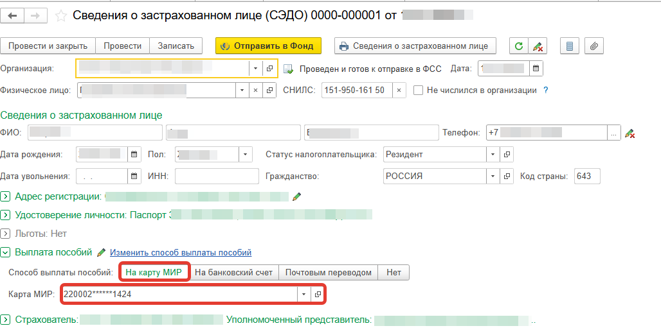Open Физическое лицо record via open icon
Image resolution: width=661 pixels, height=335 pixels.
[269, 90]
